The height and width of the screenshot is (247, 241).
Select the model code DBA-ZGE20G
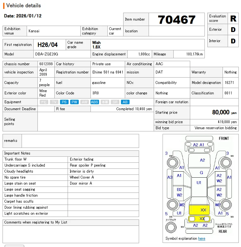[x=47, y=54]
